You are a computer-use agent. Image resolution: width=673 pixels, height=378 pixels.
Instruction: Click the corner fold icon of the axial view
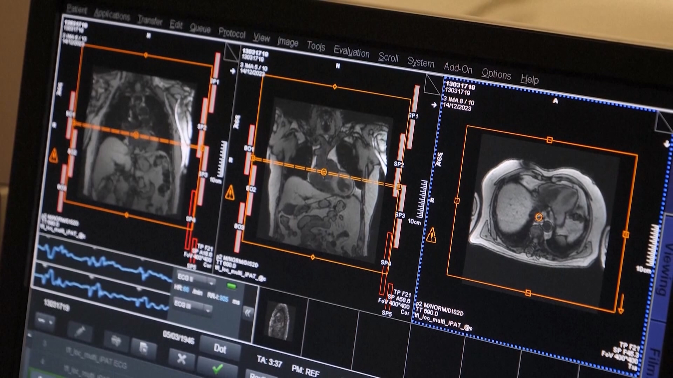(x=664, y=122)
